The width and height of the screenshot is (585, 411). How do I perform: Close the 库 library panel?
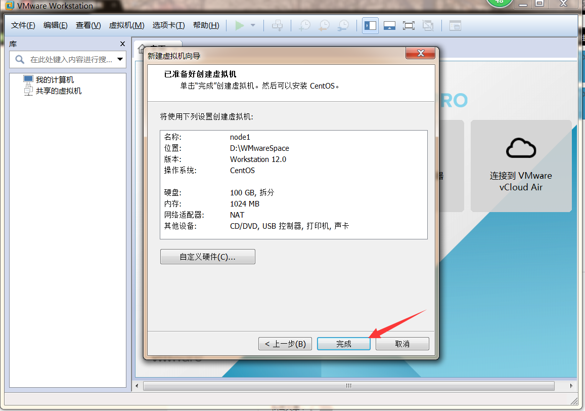point(122,44)
